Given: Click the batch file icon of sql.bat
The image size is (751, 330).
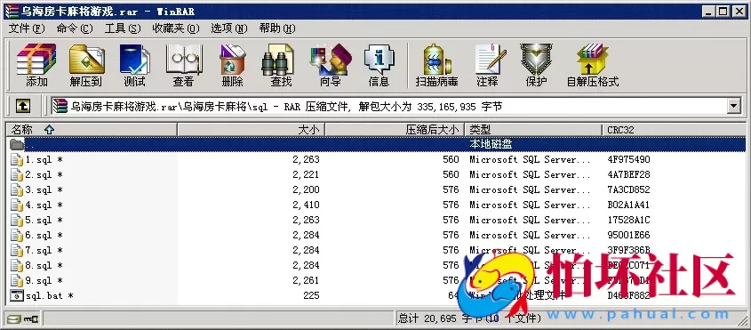Looking at the screenshot, I should [x=17, y=295].
